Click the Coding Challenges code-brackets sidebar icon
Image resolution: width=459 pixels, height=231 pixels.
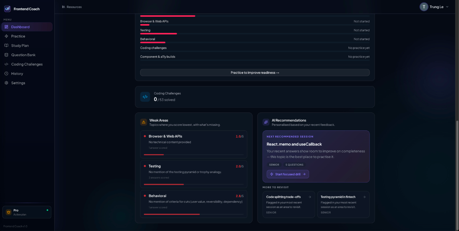point(7,64)
